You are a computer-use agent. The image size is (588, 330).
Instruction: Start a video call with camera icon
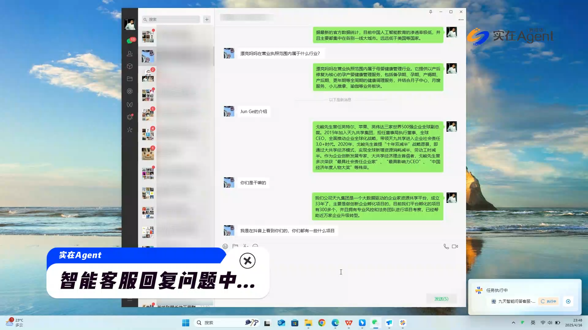[x=455, y=246]
